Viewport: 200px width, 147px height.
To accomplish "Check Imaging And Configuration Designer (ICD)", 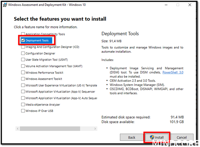I will click(x=23, y=47).
